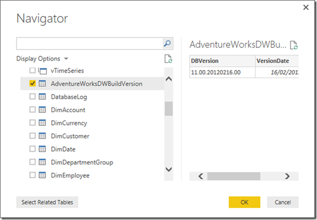Select the DimCurrency table name
Image resolution: width=317 pixels, height=220 pixels.
(x=69, y=123)
